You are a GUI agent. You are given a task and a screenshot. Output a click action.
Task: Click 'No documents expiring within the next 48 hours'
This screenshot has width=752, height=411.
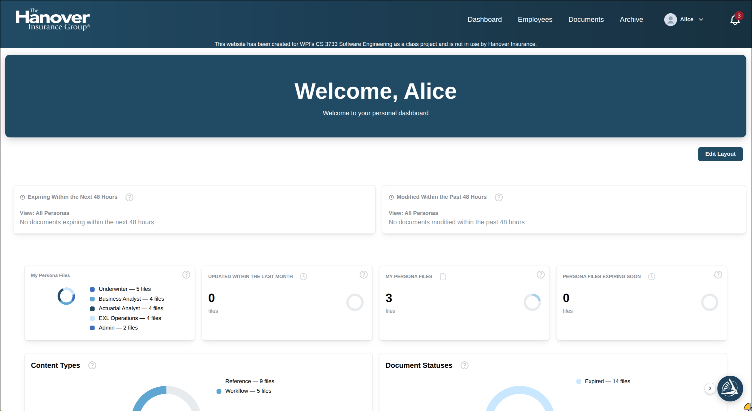click(x=87, y=222)
